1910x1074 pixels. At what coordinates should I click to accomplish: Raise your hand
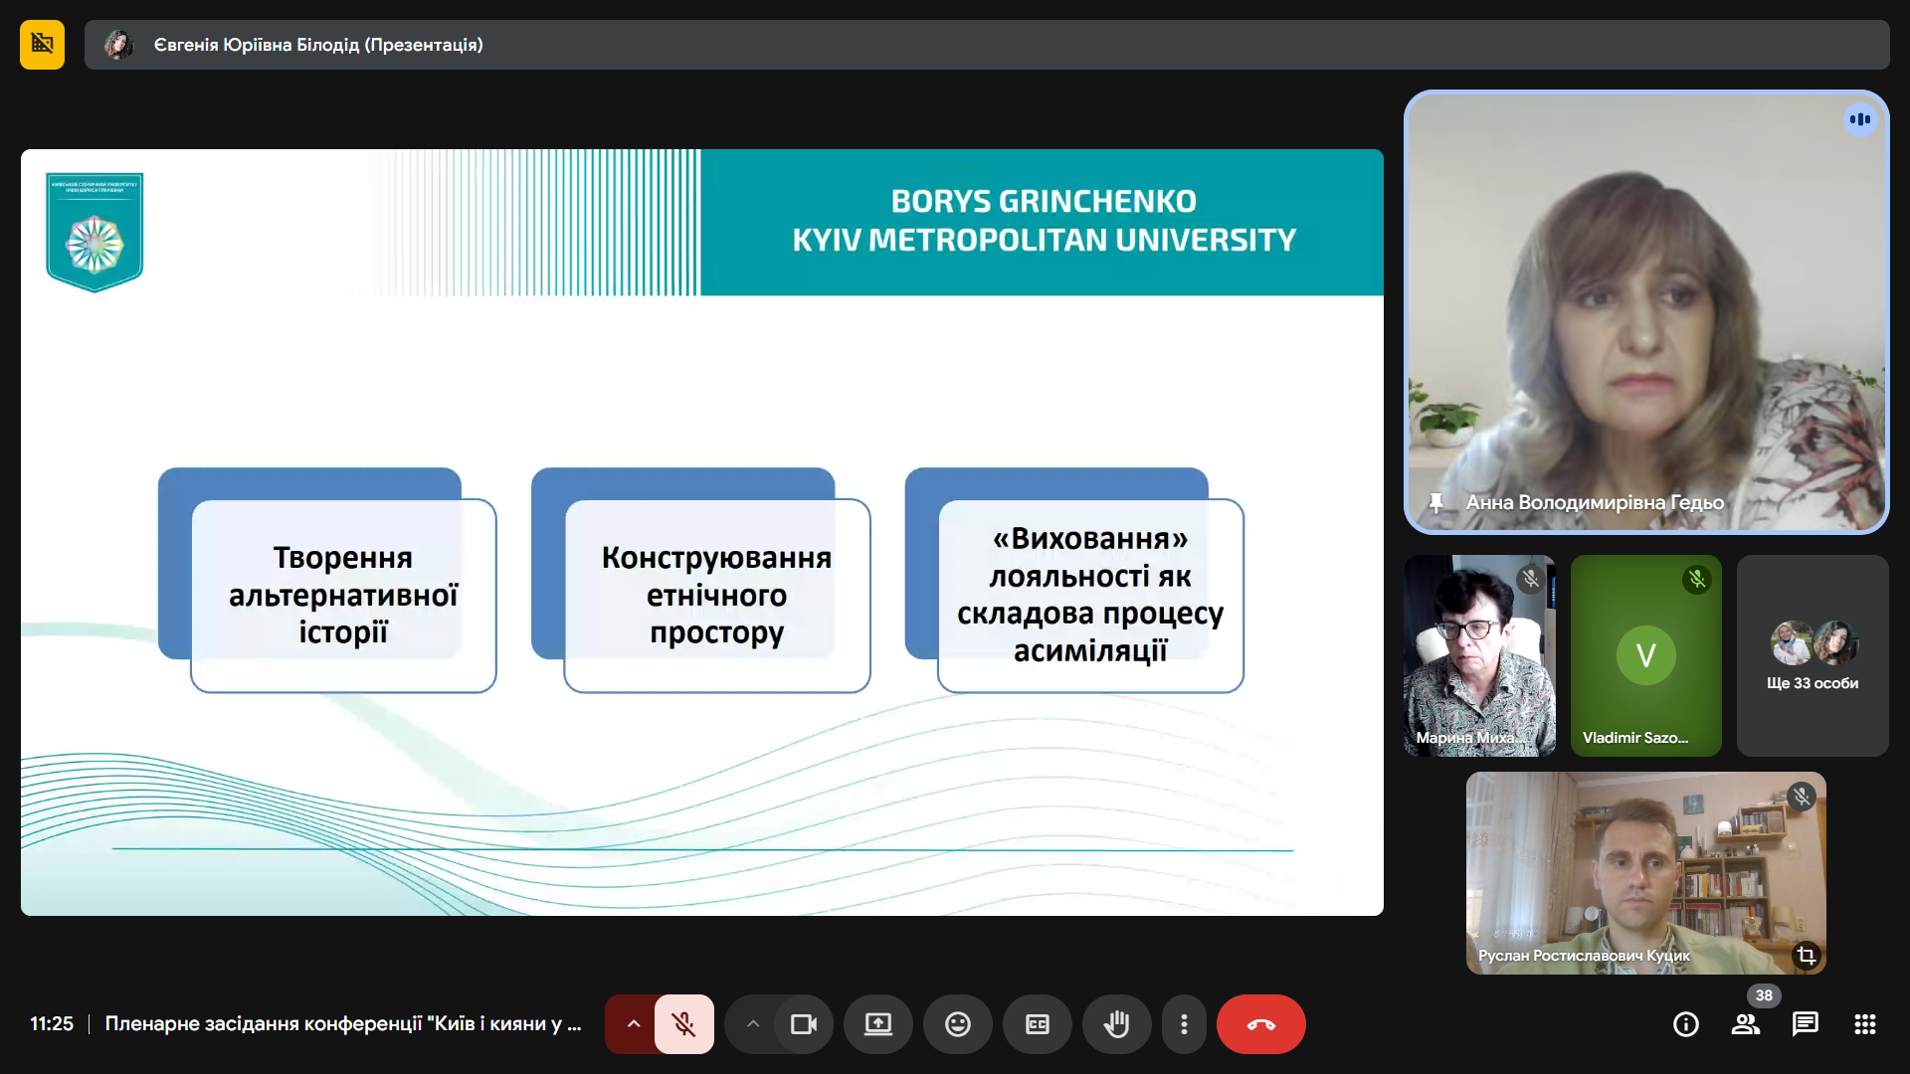click(1116, 1024)
